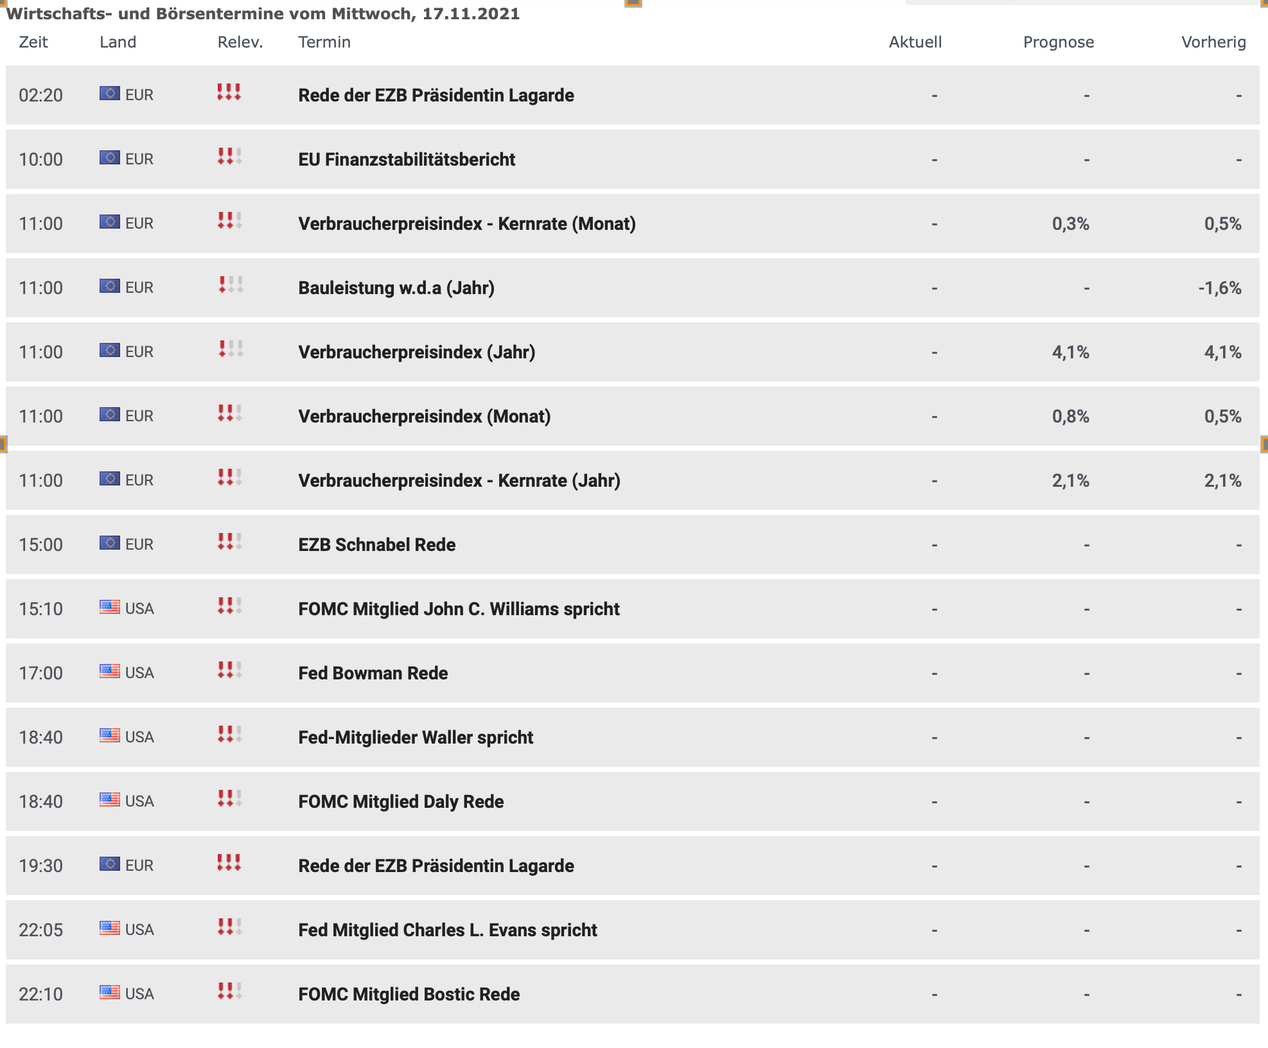Click the Vorherig column header
1268x1048 pixels.
[x=1213, y=42]
